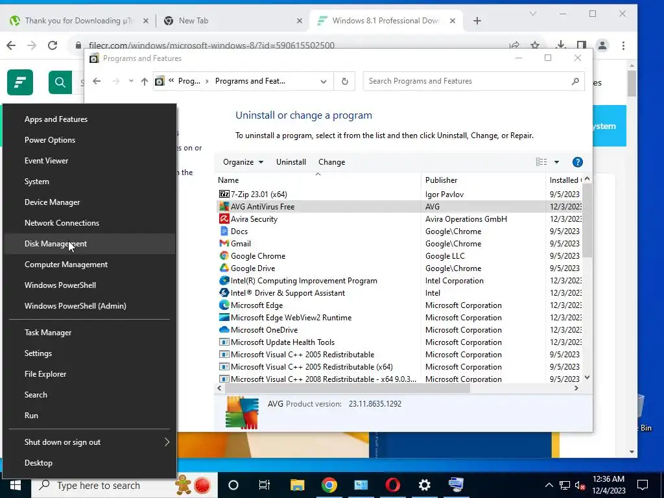
Task: Show hidden system tray icons
Action: click(549, 485)
